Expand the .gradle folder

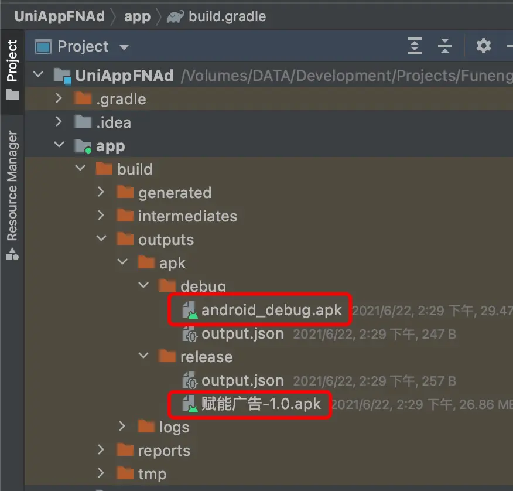59,98
